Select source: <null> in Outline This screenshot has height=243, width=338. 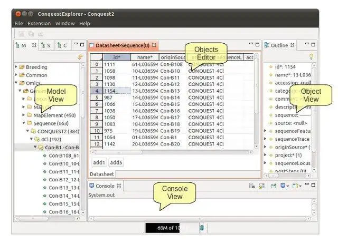(x=291, y=123)
